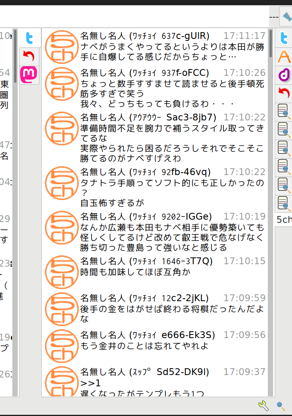
Task: Open the orange letter A tab
Action: point(284,57)
